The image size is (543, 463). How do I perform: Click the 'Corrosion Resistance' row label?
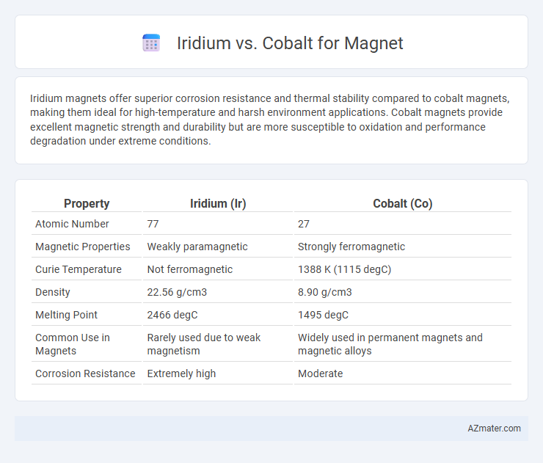[x=85, y=373]
